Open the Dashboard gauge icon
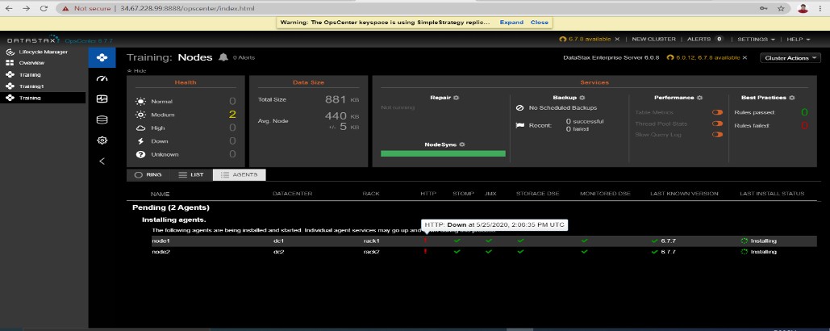The width and height of the screenshot is (830, 331). click(x=102, y=78)
